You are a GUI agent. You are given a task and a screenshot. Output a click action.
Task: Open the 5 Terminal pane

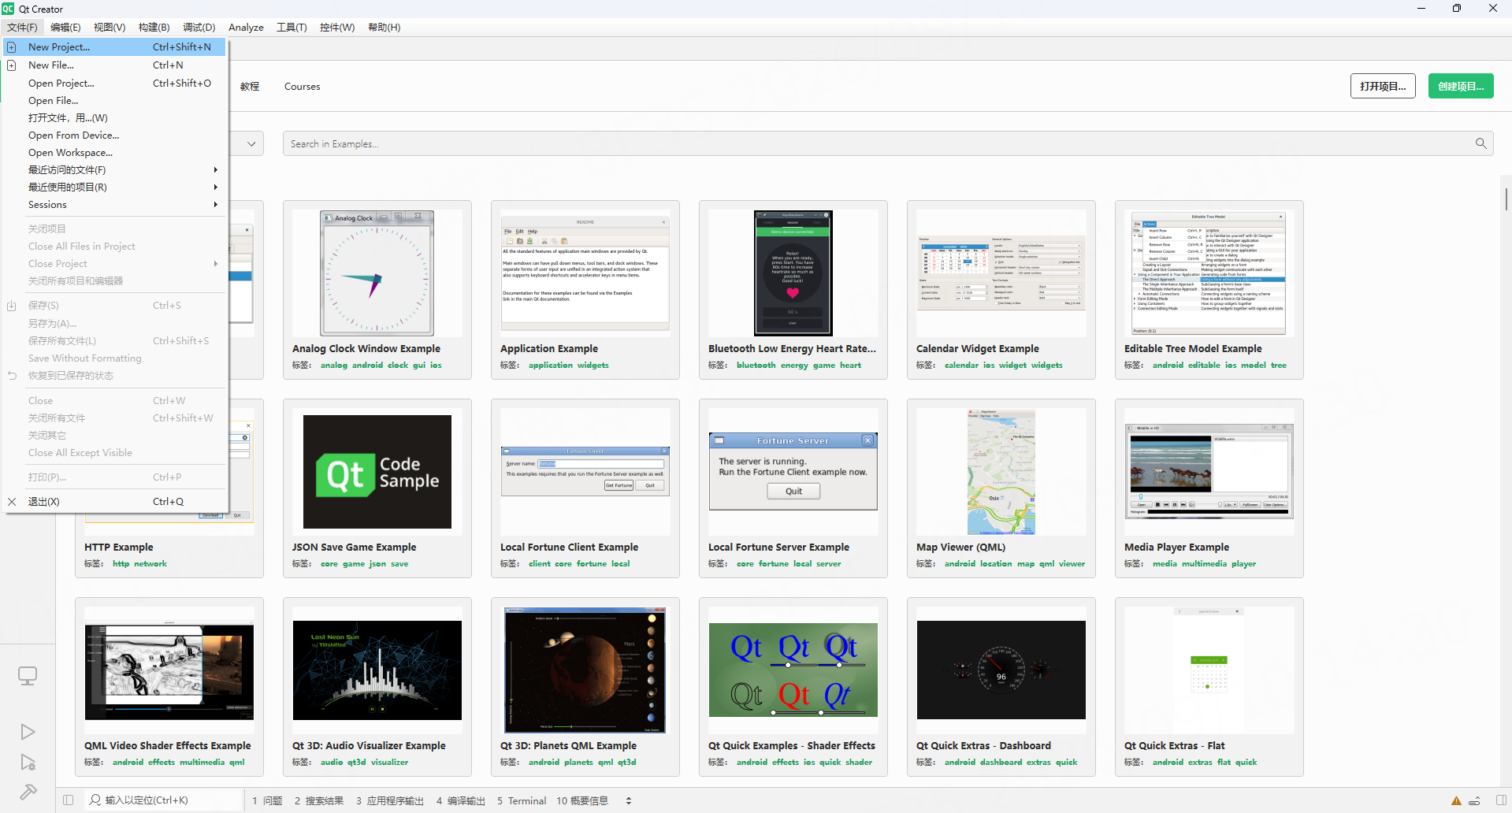pyautogui.click(x=522, y=800)
